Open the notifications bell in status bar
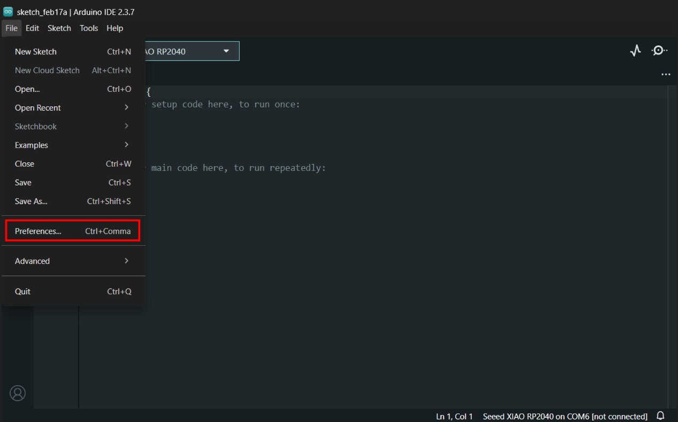Image resolution: width=678 pixels, height=422 pixels. [x=660, y=416]
